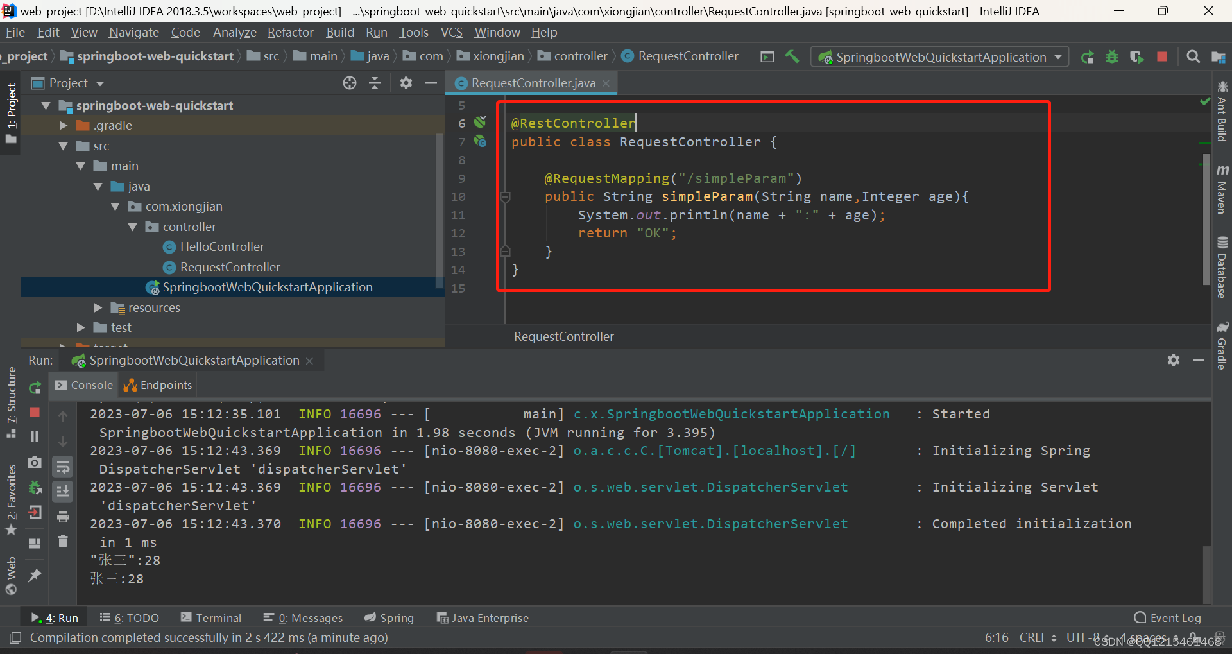
Task: Collapse the com.xiongjian package
Action: click(116, 207)
